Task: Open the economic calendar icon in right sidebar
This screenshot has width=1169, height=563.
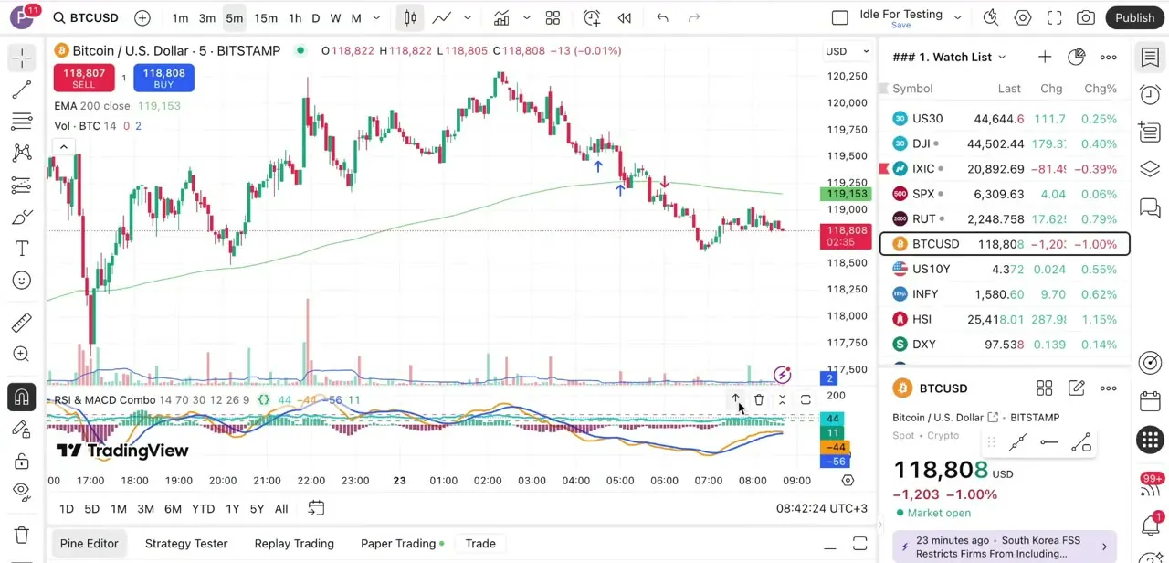Action: tap(1150, 401)
